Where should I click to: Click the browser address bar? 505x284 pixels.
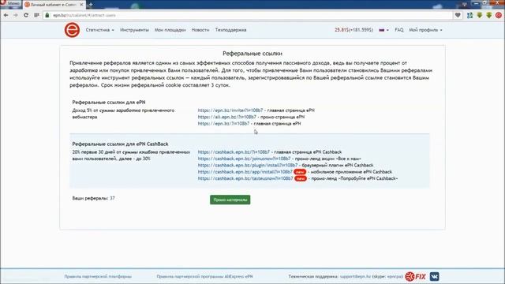coord(248,15)
